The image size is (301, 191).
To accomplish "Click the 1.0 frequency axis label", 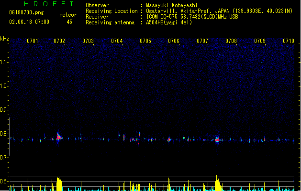I will coord(4,86).
